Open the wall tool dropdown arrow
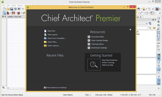Image resolution: width=162 pixels, height=97 pixels. 11,13
